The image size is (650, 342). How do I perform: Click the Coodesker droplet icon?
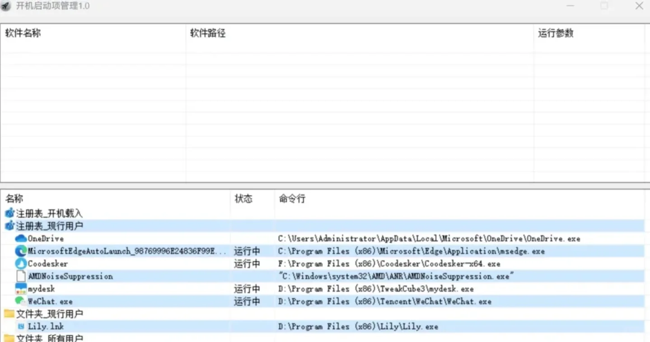point(21,263)
